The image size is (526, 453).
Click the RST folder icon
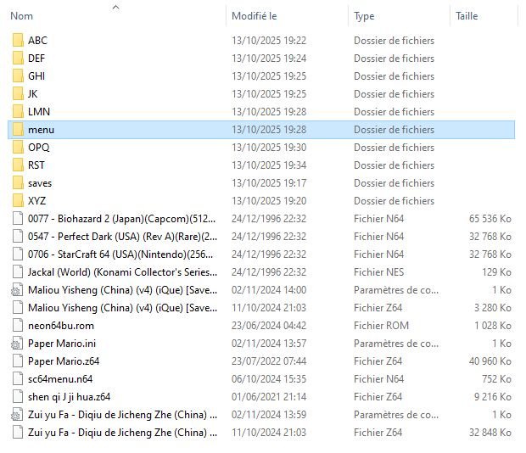pyautogui.click(x=18, y=165)
